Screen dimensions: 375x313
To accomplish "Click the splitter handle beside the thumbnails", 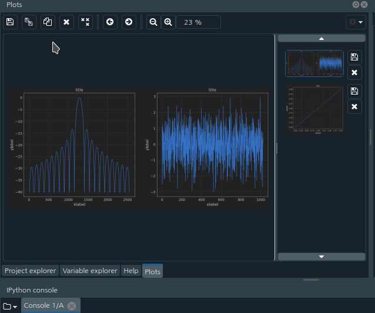I will tap(276, 147).
